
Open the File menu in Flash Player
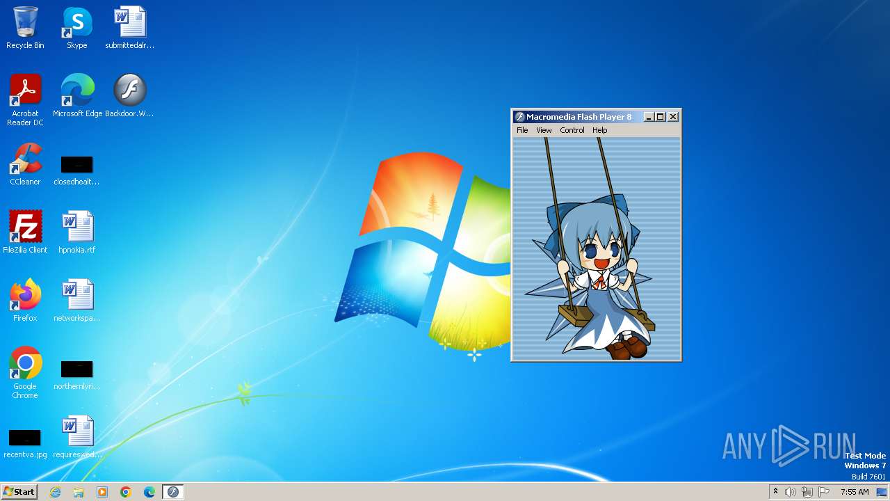522,130
